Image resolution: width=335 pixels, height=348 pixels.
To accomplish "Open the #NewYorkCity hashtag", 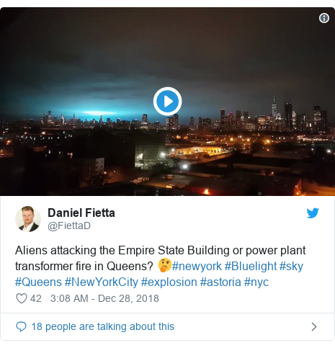I will tap(102, 282).
